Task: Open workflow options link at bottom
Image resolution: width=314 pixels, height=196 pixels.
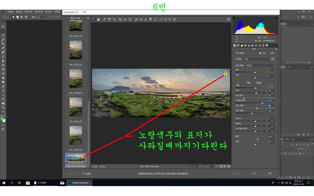Action: (163, 173)
